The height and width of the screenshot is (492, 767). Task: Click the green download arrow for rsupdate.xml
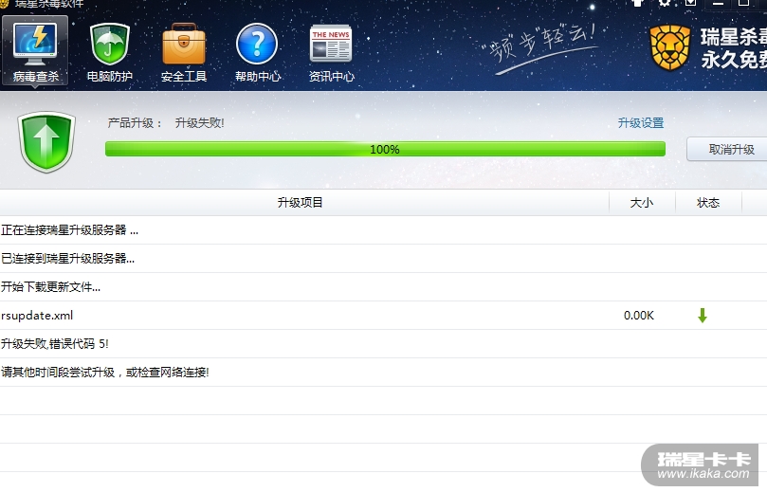702,316
